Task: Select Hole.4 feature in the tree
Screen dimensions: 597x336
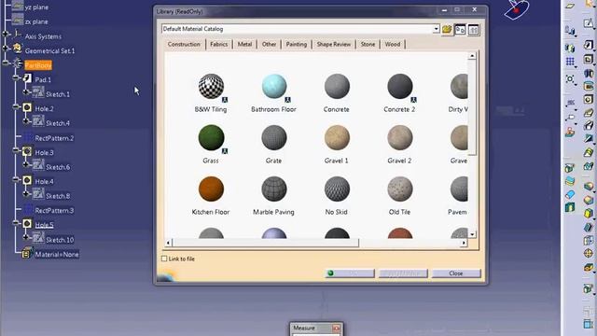Action: point(44,181)
